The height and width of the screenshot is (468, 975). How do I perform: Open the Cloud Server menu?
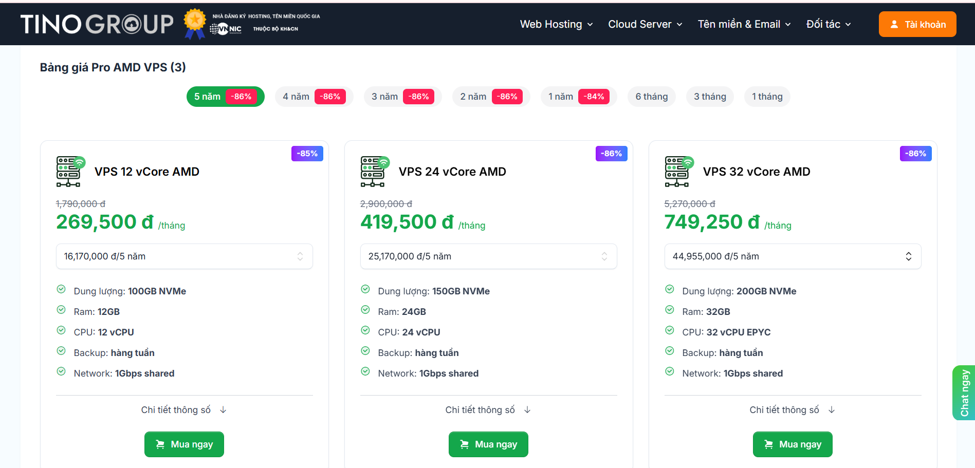[x=645, y=24]
